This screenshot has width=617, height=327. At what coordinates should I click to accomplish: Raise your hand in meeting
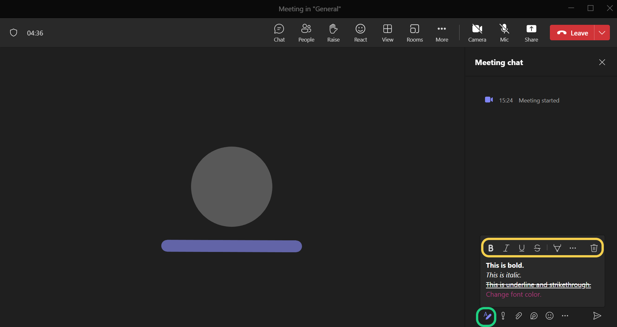click(x=333, y=33)
